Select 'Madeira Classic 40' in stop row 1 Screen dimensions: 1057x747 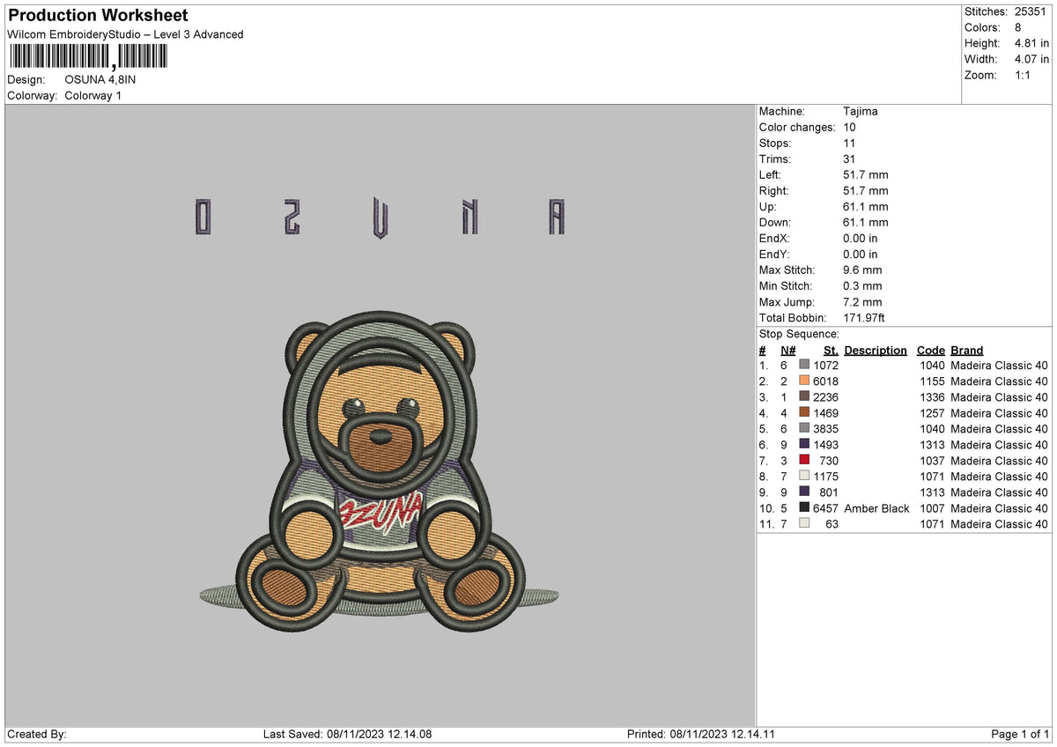pos(1000,366)
